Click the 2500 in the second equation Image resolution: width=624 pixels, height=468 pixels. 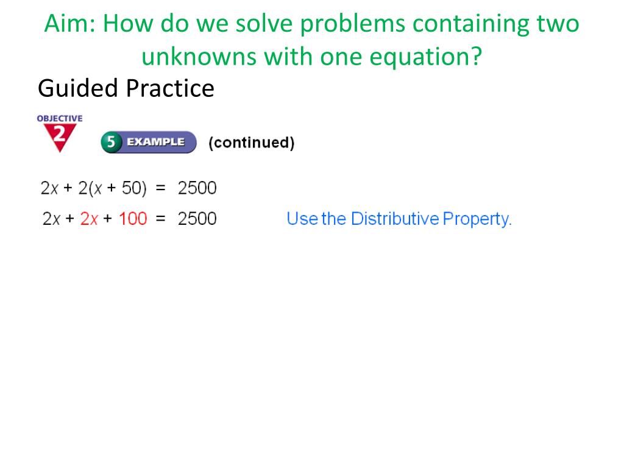point(197,219)
